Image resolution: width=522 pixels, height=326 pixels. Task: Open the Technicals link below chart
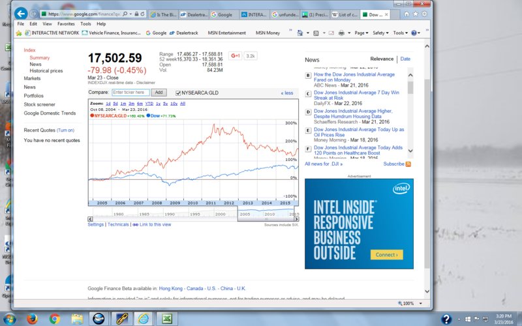118,224
